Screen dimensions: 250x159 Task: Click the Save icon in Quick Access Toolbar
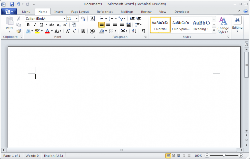[x=12, y=4]
